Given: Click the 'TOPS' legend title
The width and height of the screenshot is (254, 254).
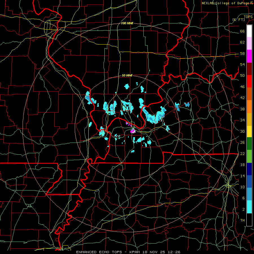Looking at the screenshot, I should [x=248, y=17].
